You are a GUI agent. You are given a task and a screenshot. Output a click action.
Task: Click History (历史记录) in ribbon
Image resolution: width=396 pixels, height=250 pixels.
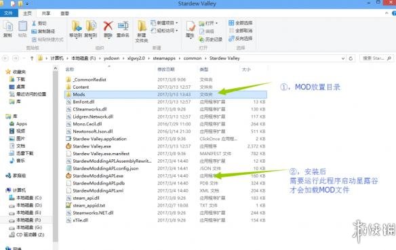211,39
